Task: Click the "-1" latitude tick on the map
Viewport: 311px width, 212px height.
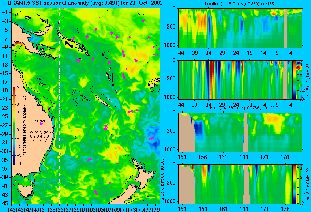Action: 5,12
